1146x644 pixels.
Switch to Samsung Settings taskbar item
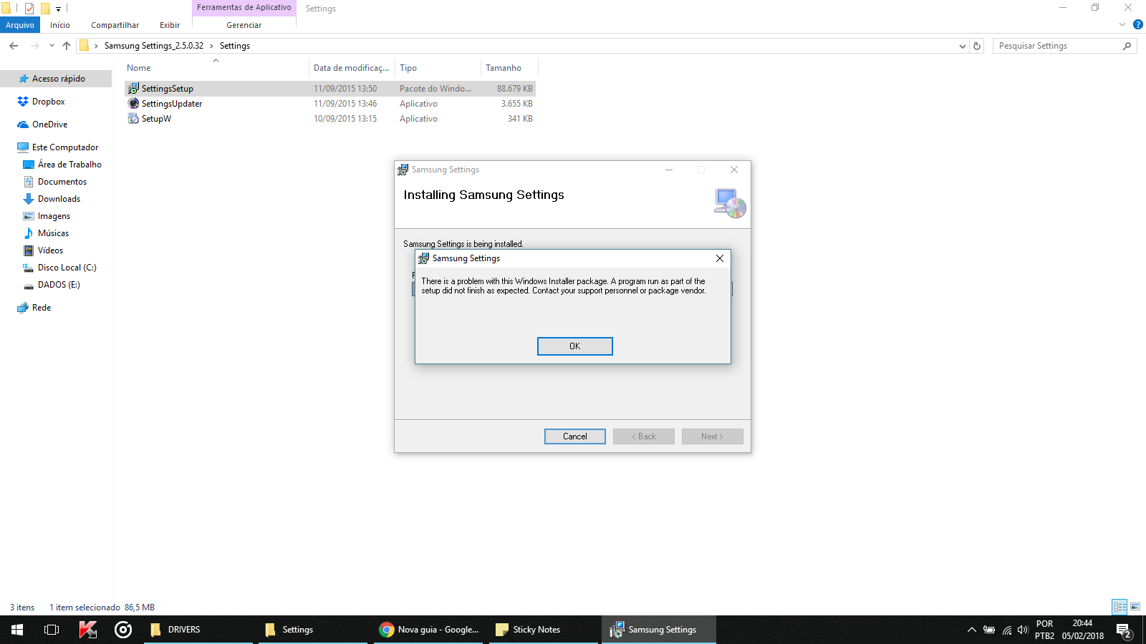pos(659,630)
